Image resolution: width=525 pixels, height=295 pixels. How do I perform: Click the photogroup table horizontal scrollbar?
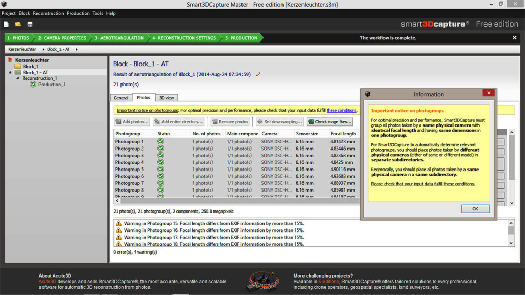[x=240, y=201]
